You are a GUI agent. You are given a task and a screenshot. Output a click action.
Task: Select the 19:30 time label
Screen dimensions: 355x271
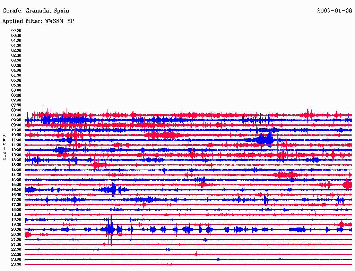click(x=16, y=224)
